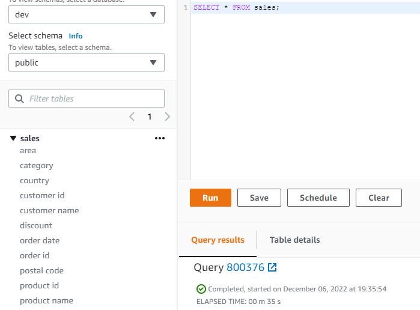Click line number 1 in editor gutter

pyautogui.click(x=186, y=7)
